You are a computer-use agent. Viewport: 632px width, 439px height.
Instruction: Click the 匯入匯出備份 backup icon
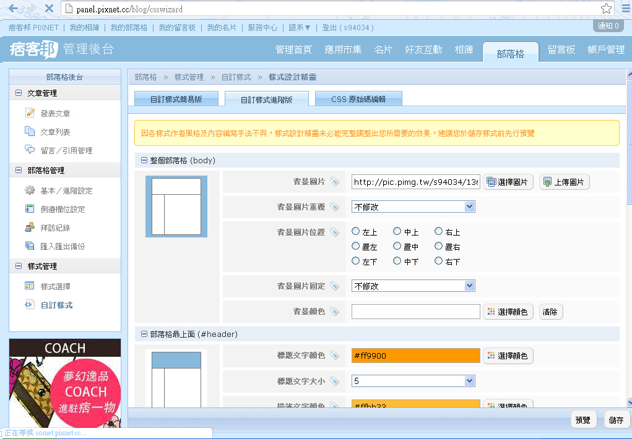(30, 245)
